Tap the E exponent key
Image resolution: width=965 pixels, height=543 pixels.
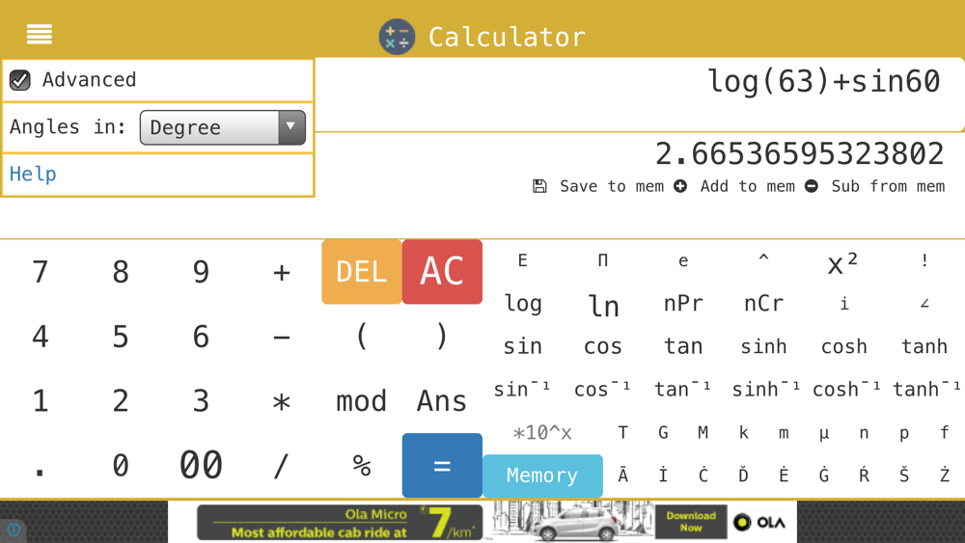(x=522, y=260)
